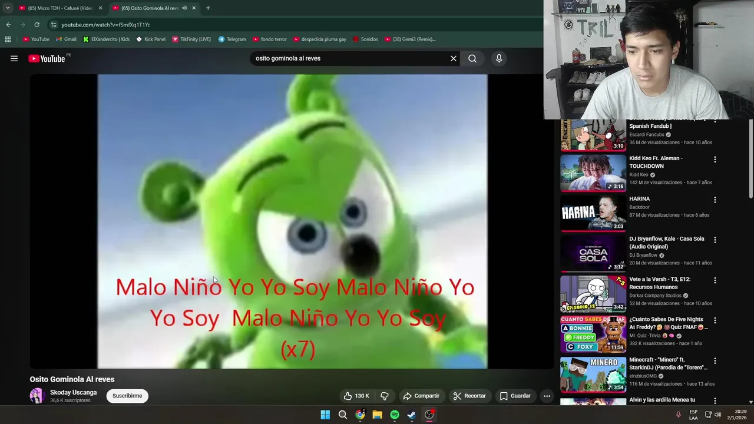Open Windows taskbar search

pyautogui.click(x=342, y=415)
